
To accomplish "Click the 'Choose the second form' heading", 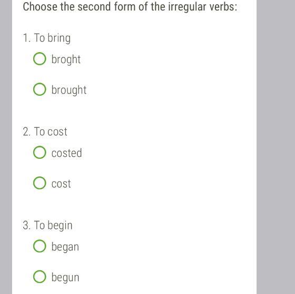I will [x=130, y=7].
